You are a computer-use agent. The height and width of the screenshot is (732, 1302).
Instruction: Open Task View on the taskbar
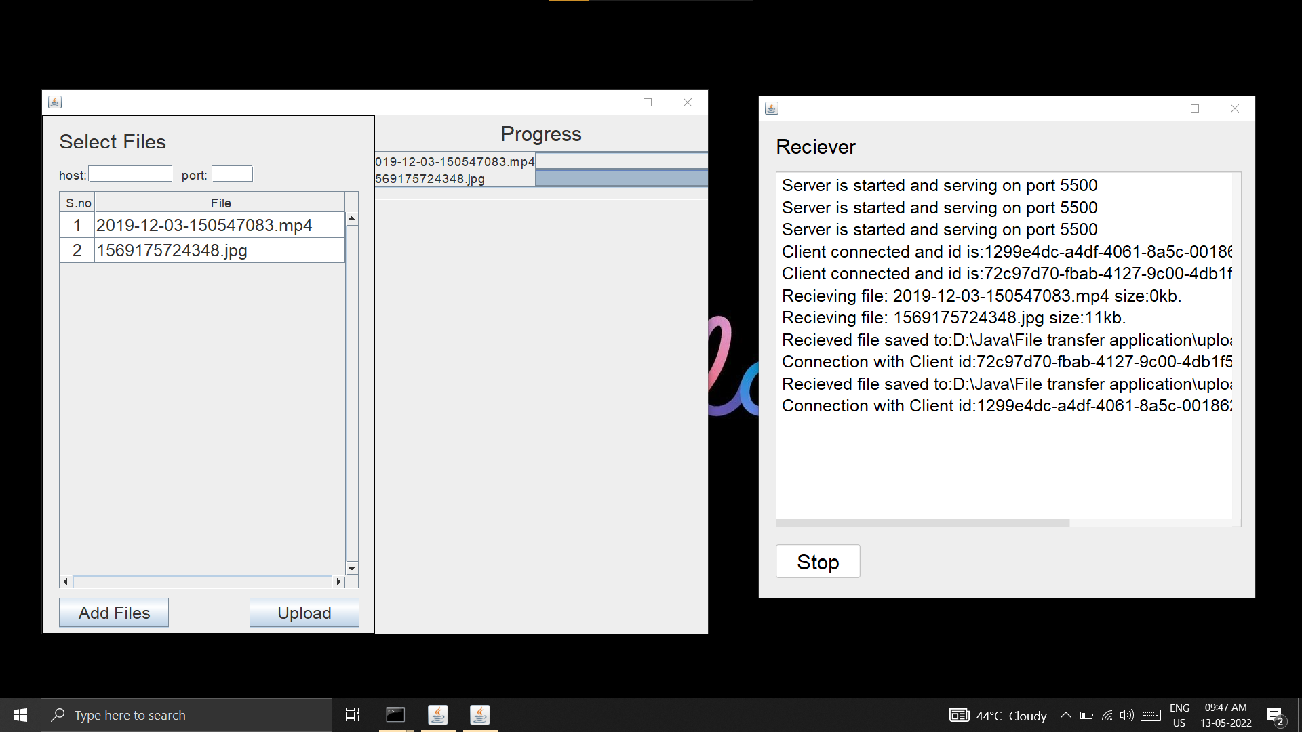pos(353,715)
